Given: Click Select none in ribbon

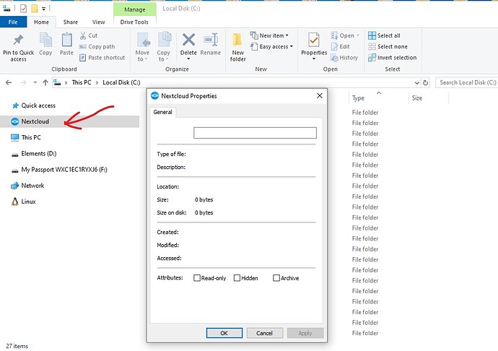Looking at the screenshot, I should [x=388, y=46].
